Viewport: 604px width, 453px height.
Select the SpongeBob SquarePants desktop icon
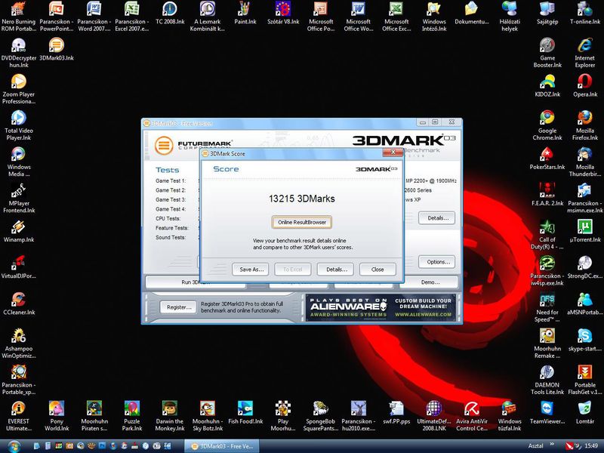[320, 417]
